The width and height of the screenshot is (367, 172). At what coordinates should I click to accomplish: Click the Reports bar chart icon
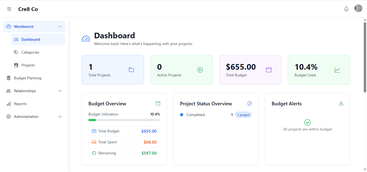click(9, 104)
